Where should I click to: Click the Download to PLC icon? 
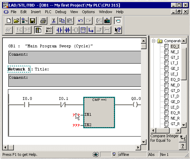[107, 21]
